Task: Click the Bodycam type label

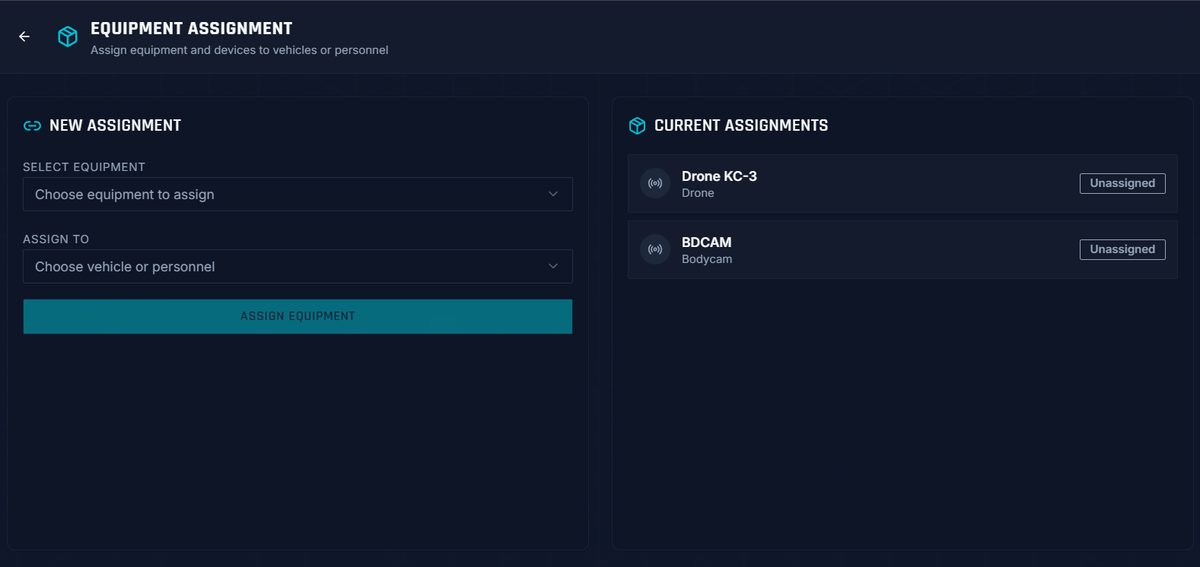Action: click(707, 259)
